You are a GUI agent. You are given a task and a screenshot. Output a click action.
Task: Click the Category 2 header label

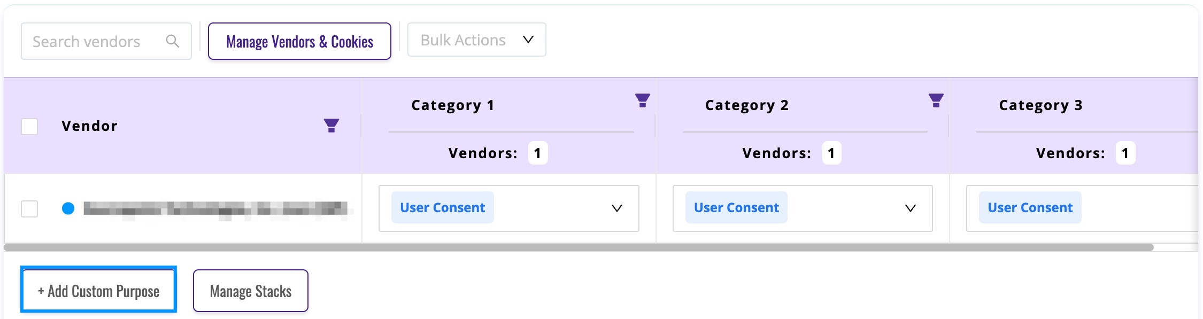pos(747,105)
